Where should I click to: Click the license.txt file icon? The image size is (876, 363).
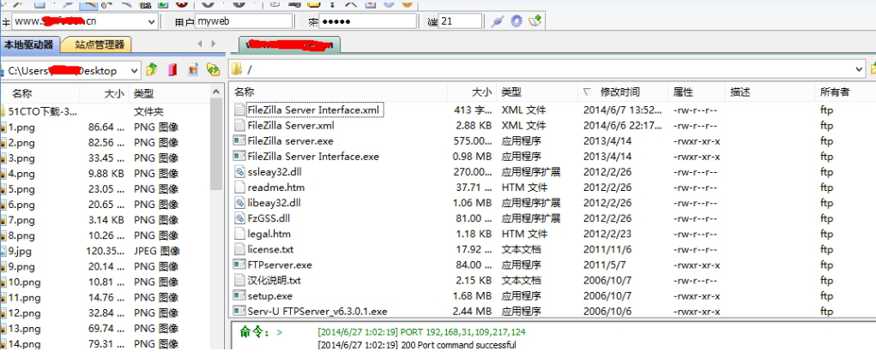[239, 249]
